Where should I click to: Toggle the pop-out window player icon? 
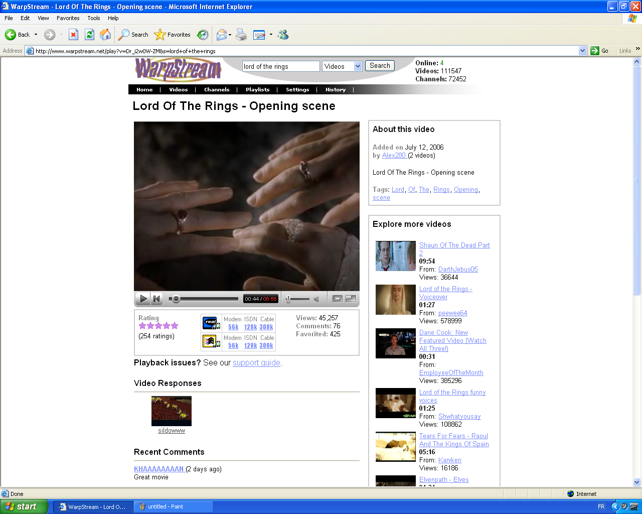[x=351, y=299]
